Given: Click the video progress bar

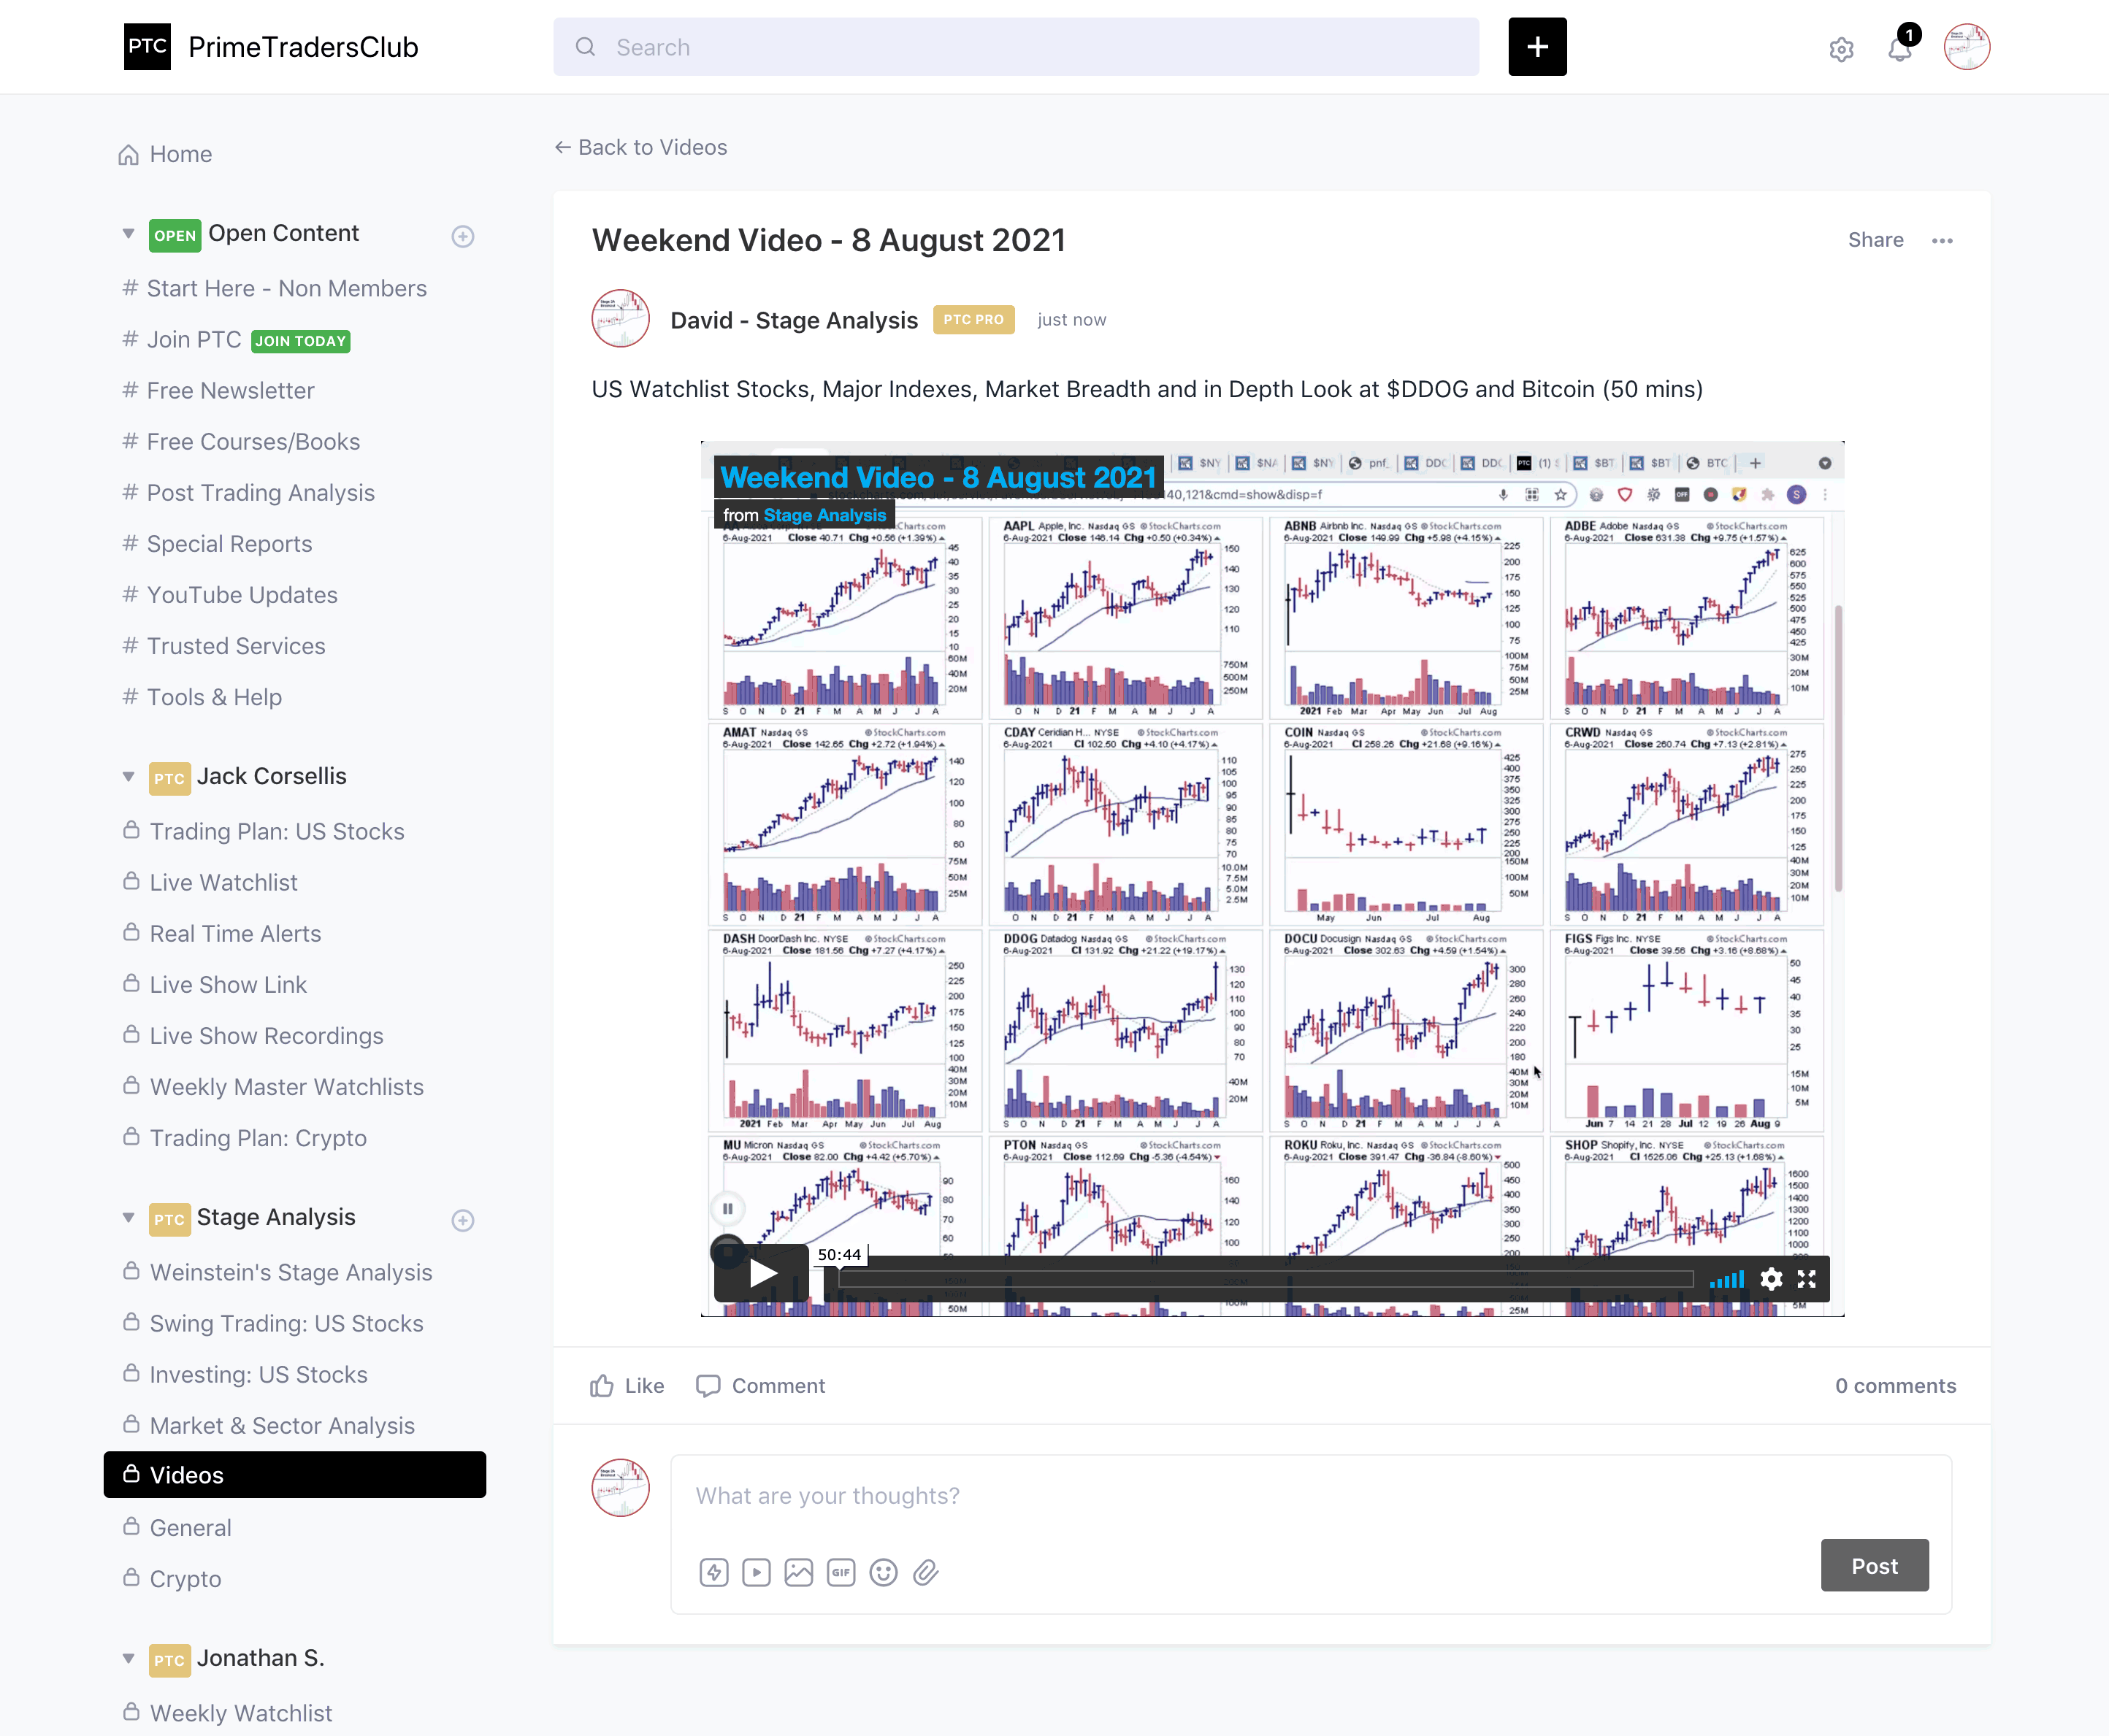Looking at the screenshot, I should pos(1265,1279).
